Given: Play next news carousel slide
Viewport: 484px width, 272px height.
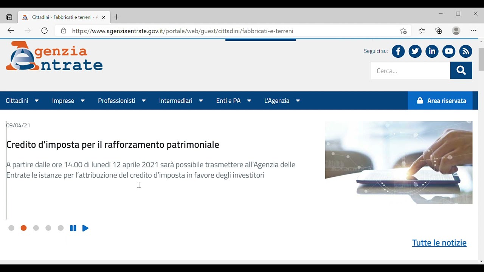Looking at the screenshot, I should tap(85, 228).
